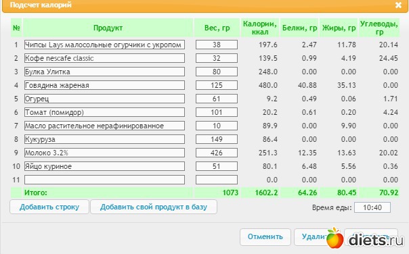Edit the Время еды time field
Screen dimensions: 409x254
(x=372, y=207)
